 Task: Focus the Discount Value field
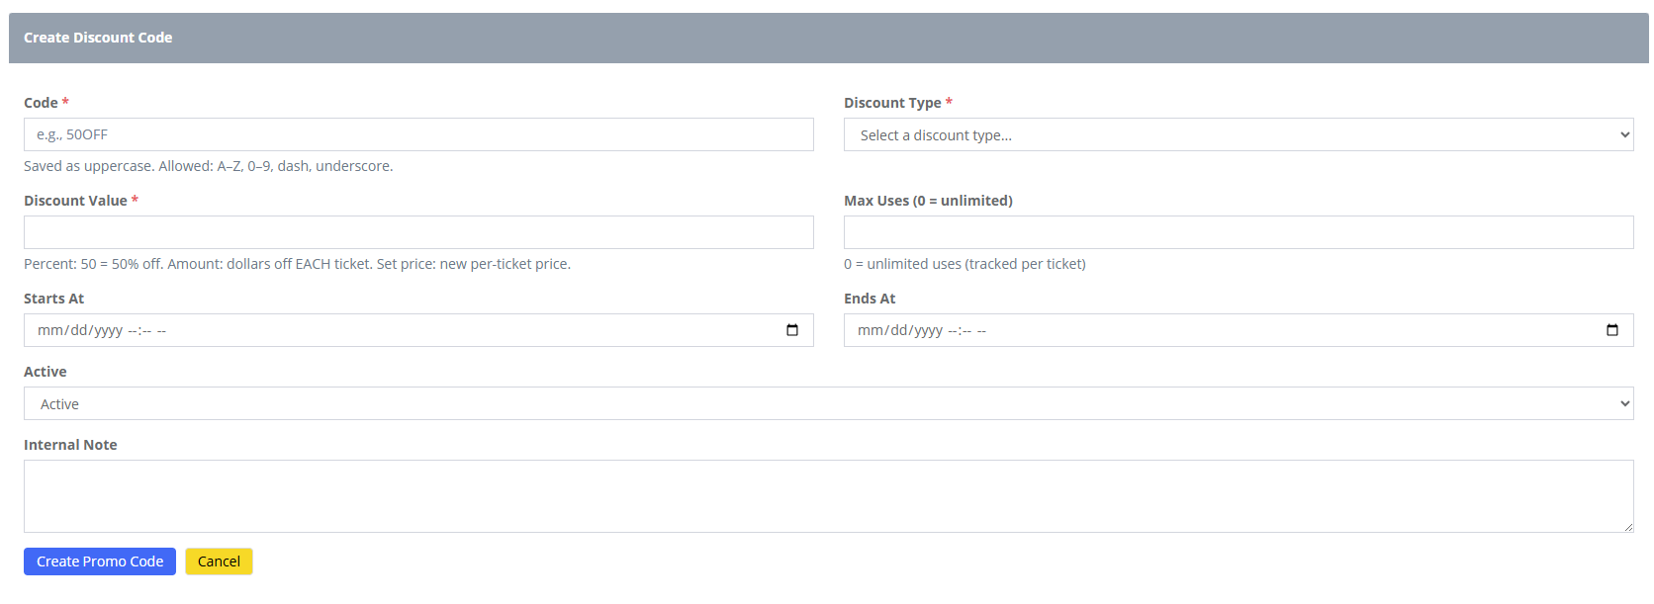click(418, 232)
